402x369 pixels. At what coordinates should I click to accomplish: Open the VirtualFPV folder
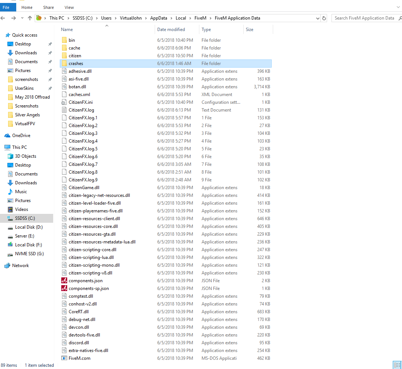pyautogui.click(x=25, y=123)
